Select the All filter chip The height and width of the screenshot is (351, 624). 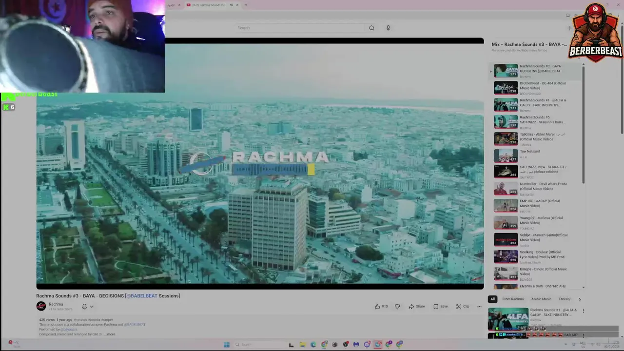(492, 299)
